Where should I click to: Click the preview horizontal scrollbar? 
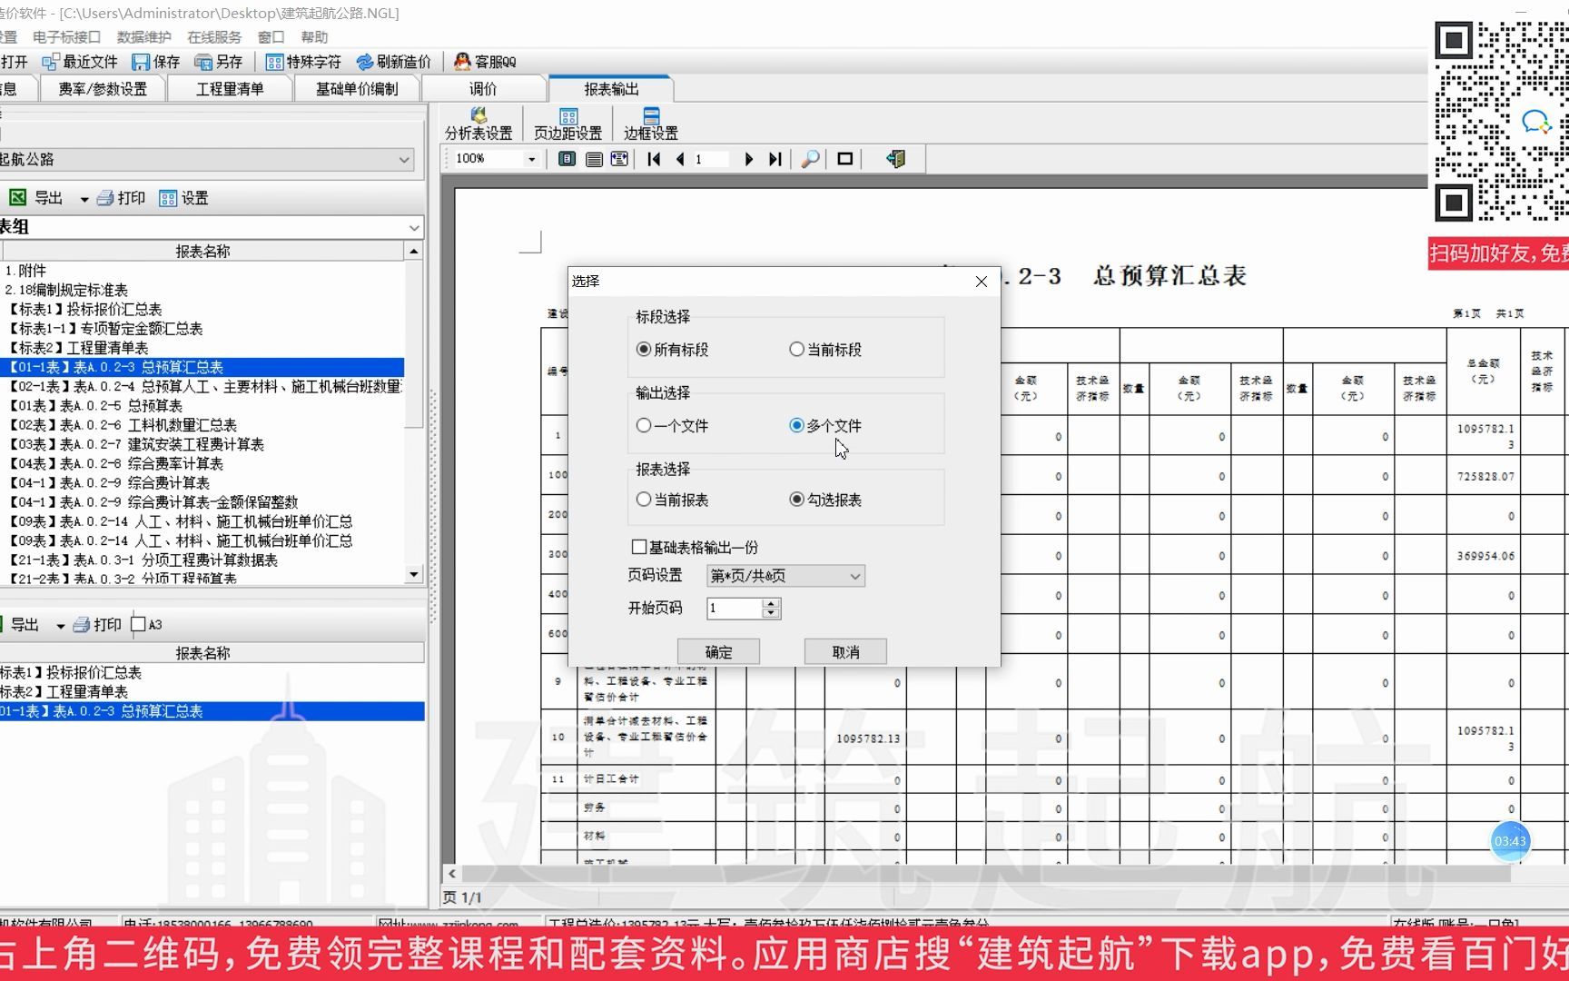[x=985, y=874]
